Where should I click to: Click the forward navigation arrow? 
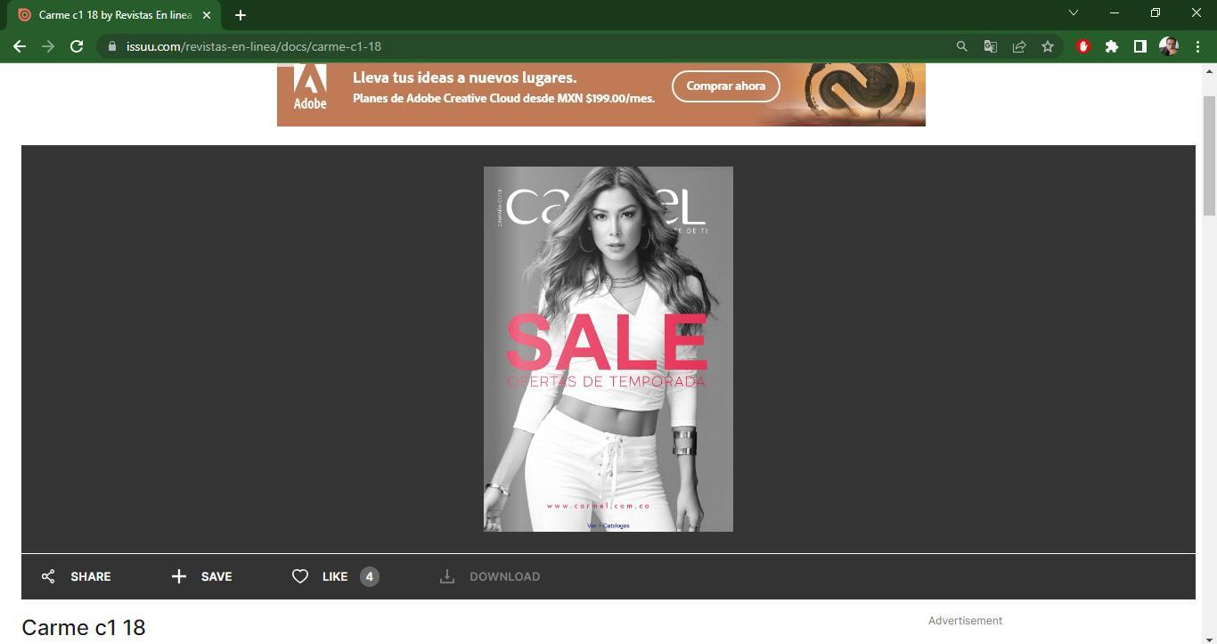pos(48,46)
